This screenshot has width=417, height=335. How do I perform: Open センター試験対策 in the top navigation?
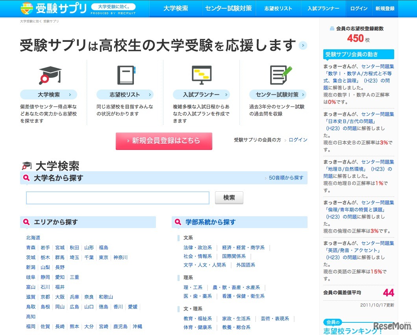(x=228, y=8)
